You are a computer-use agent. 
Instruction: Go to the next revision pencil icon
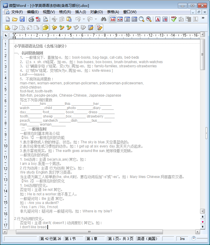click(69, 28)
